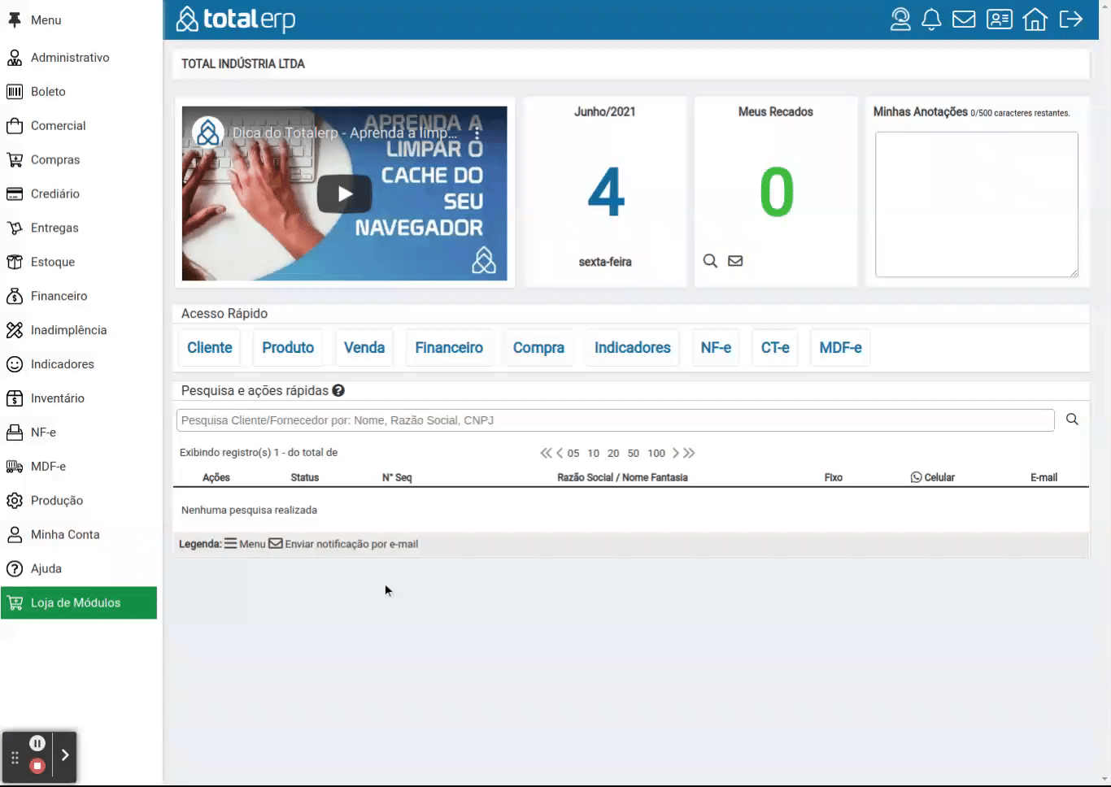This screenshot has height=787, width=1111.
Task: Click the Pesquisa Cliente/Fornecedor search field
Action: [616, 420]
